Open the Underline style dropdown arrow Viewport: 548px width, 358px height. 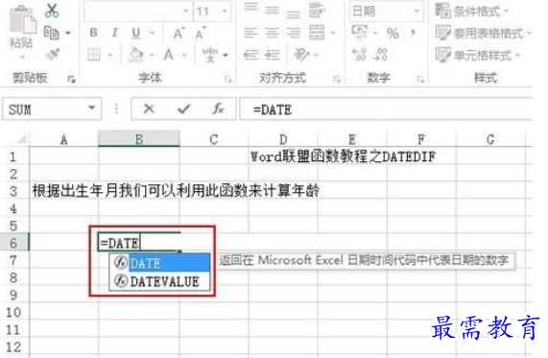[153, 34]
